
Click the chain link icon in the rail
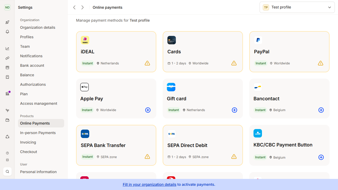click(x=7, y=58)
